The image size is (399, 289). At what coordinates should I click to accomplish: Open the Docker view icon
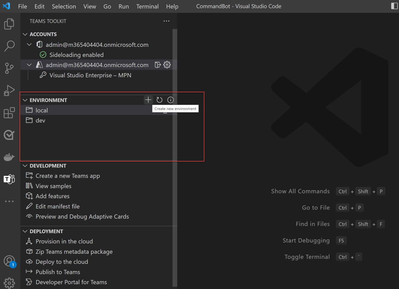(9, 157)
